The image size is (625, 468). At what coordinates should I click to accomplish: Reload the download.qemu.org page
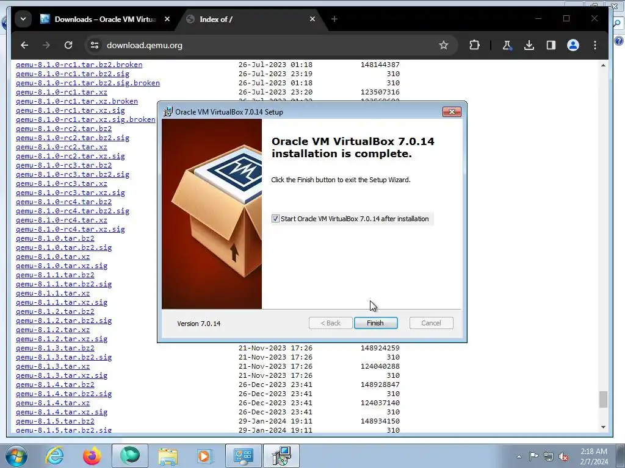click(x=68, y=45)
